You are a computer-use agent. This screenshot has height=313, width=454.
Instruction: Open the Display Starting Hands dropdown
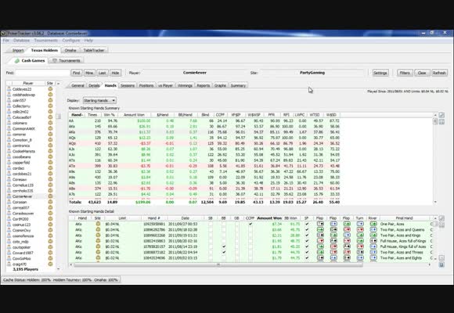(x=99, y=100)
